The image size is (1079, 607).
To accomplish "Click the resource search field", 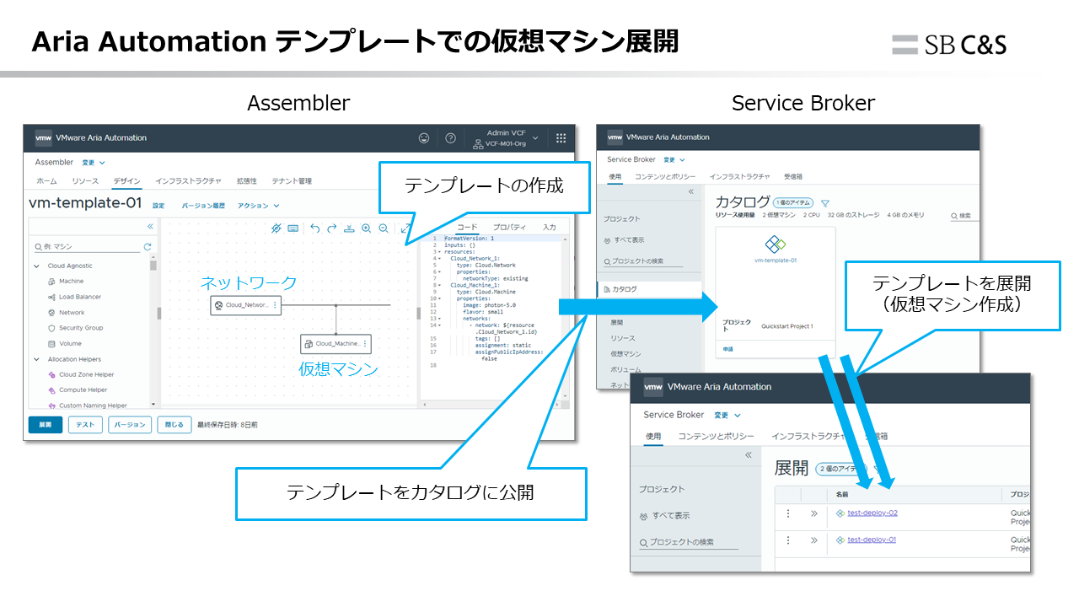I will point(90,247).
